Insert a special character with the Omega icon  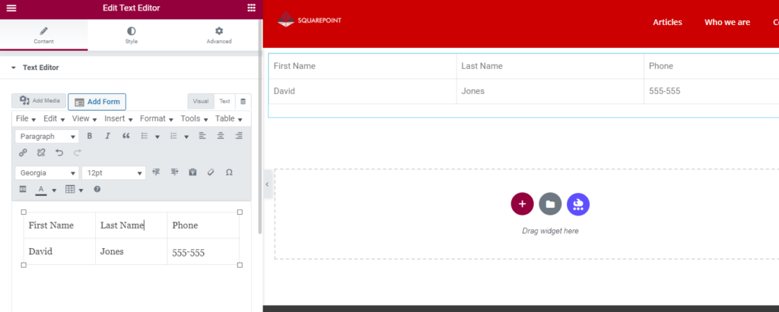tap(229, 172)
